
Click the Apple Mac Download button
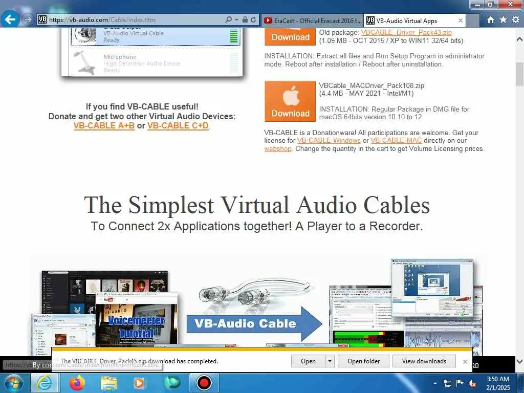point(290,101)
